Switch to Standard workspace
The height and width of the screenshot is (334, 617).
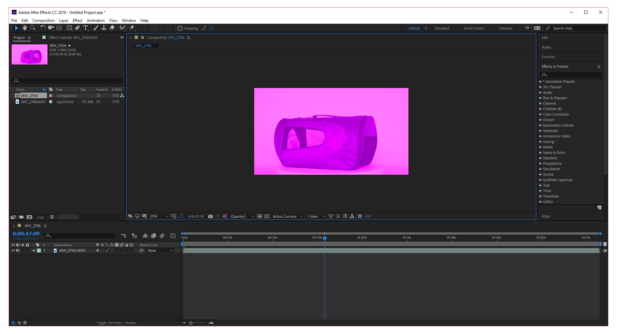442,28
